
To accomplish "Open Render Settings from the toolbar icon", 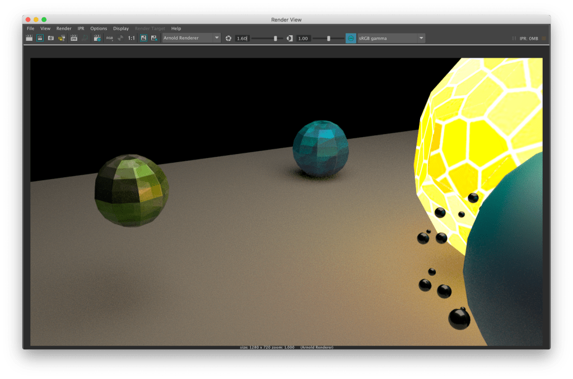I will coord(97,38).
